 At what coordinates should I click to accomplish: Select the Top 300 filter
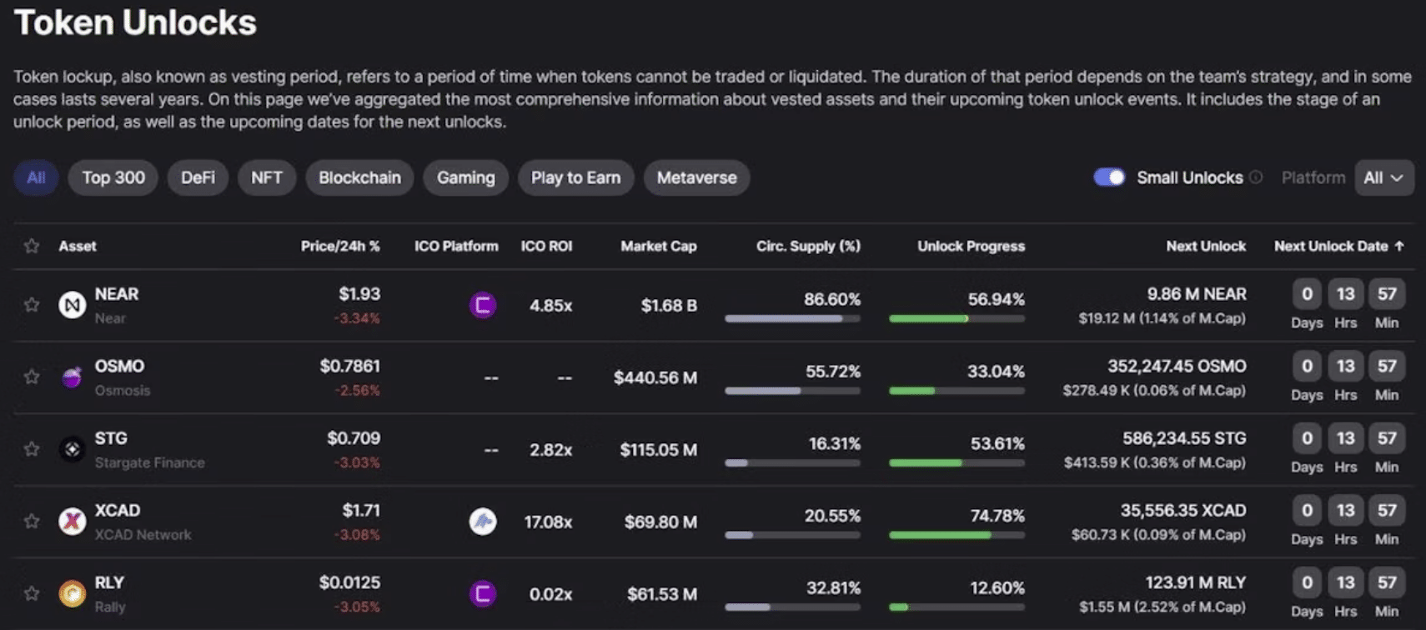point(113,177)
